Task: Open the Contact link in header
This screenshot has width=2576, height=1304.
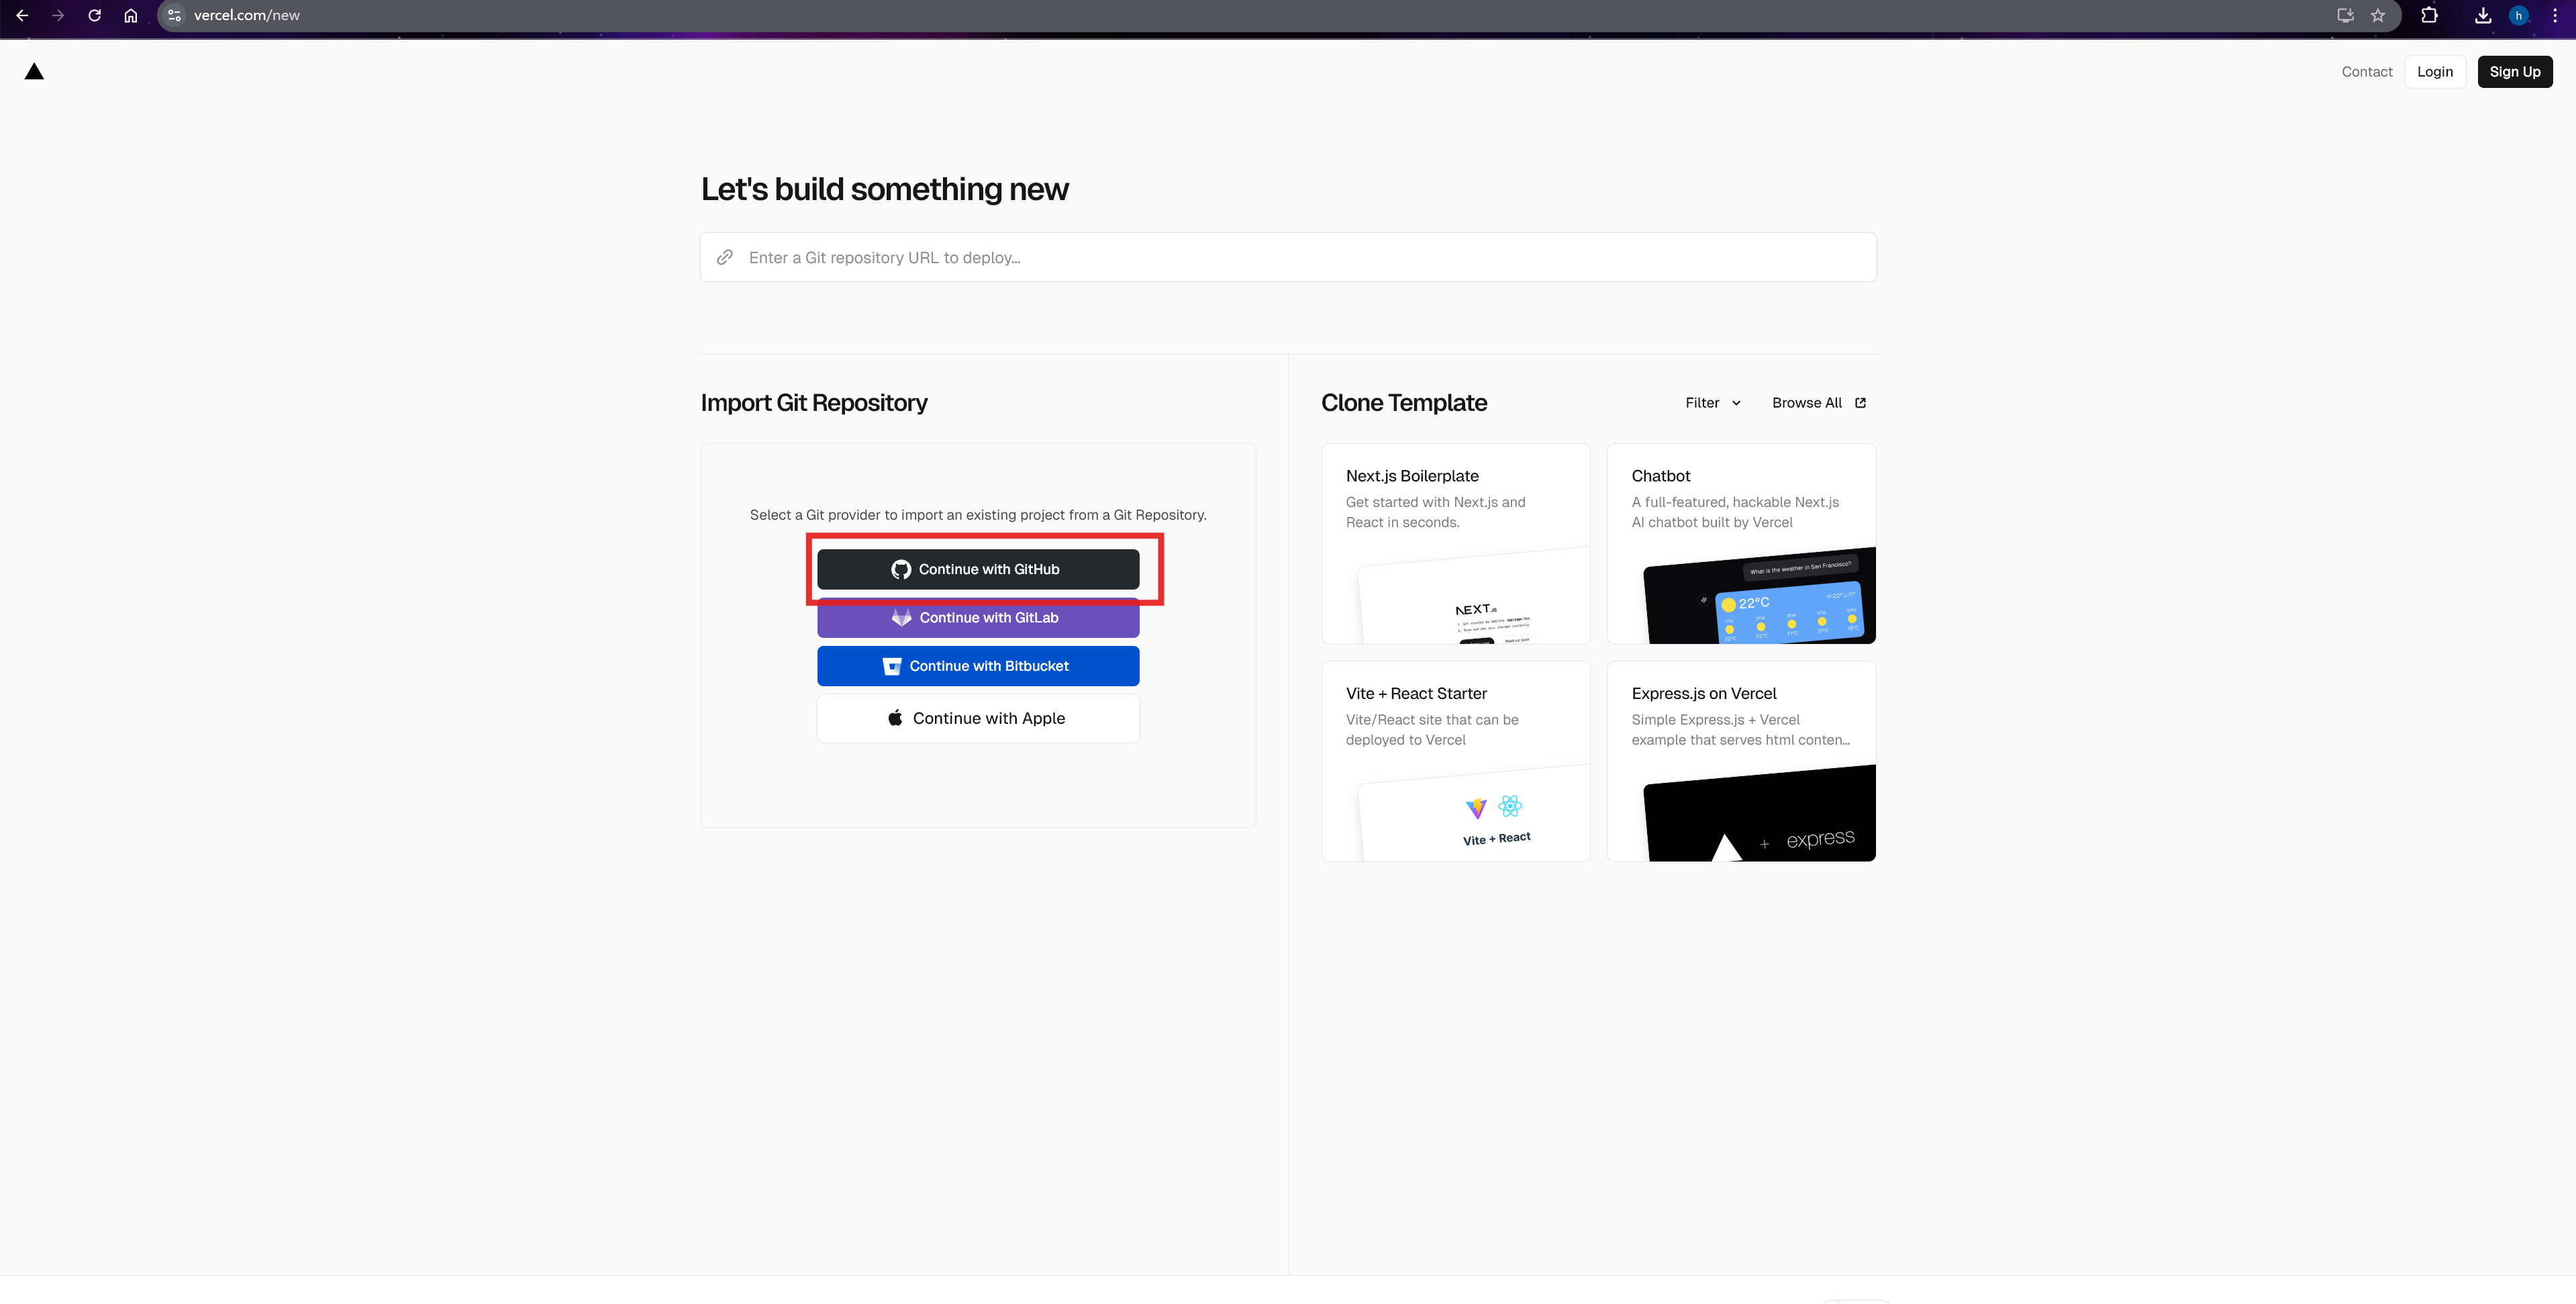Action: [2366, 71]
